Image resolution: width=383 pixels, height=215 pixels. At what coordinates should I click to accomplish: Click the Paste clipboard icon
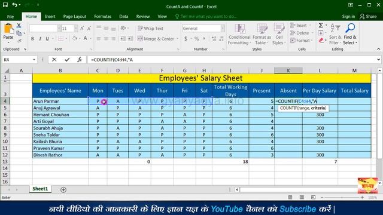tap(8, 29)
